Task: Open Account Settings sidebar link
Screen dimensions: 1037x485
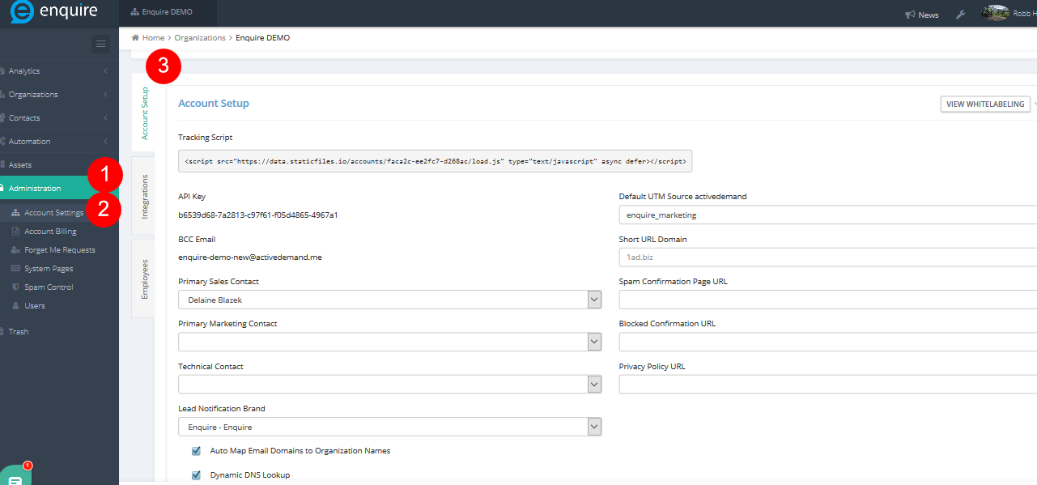Action: pyautogui.click(x=53, y=213)
